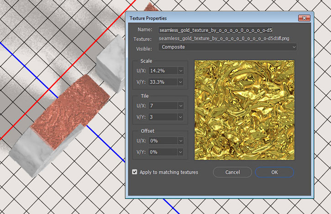The image size is (331, 214).
Task: Click the Scale U/X 14.2% field
Action: [x=163, y=71]
